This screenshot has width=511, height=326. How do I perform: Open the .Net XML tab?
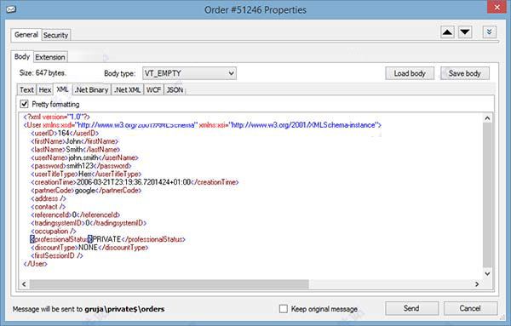pos(128,90)
